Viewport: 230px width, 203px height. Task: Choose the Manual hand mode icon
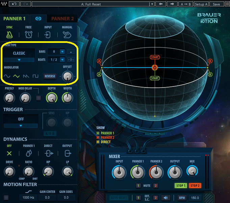pyautogui.click(x=67, y=34)
